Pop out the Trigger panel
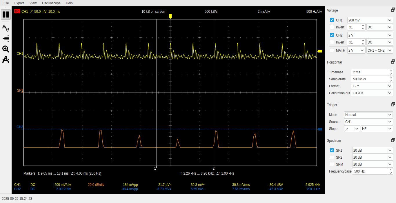This screenshot has width=396, height=203. click(393, 104)
